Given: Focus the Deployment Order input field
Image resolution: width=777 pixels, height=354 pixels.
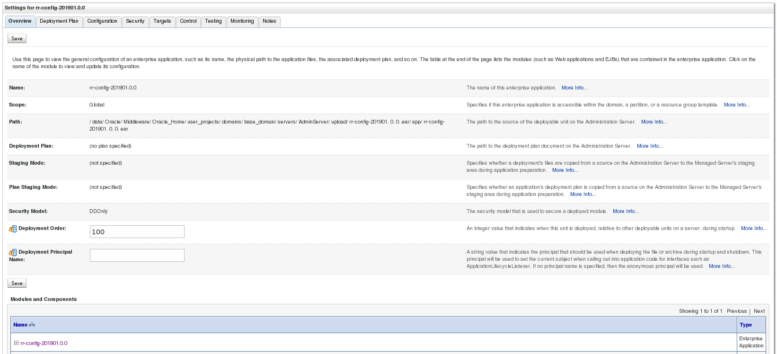Looking at the screenshot, I should pos(137,232).
